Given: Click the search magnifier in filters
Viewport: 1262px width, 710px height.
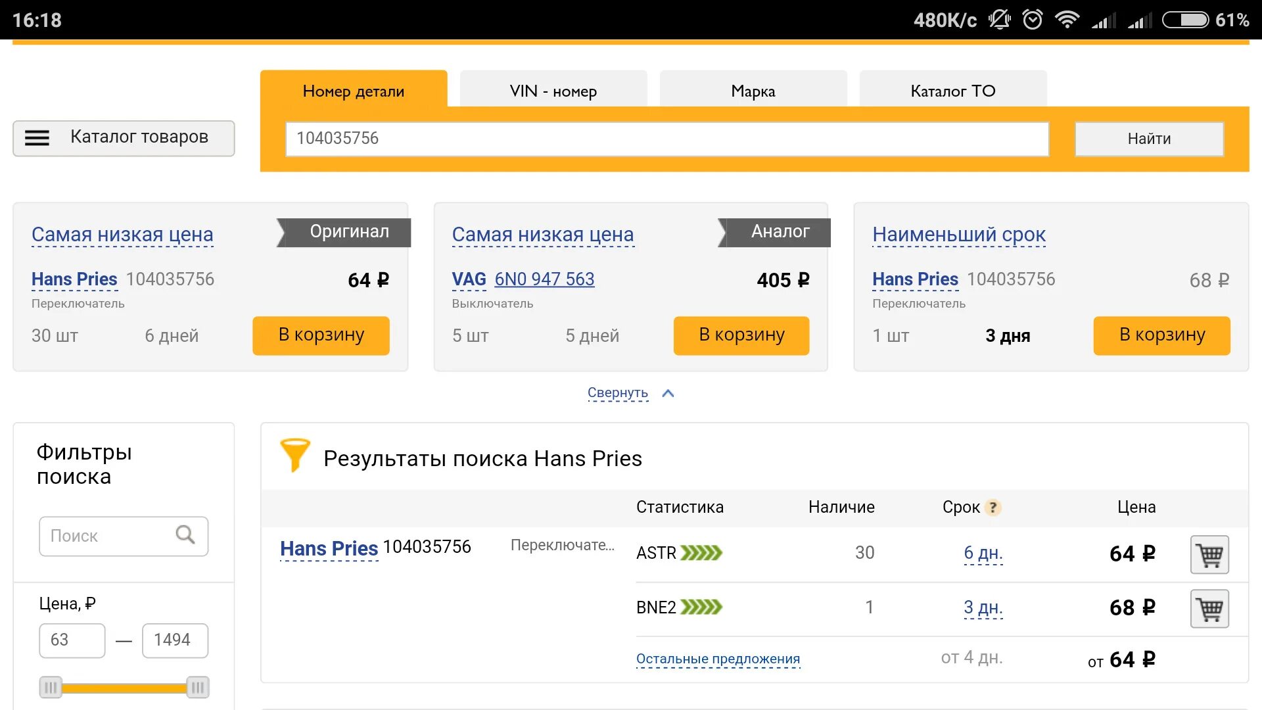Looking at the screenshot, I should pos(185,535).
